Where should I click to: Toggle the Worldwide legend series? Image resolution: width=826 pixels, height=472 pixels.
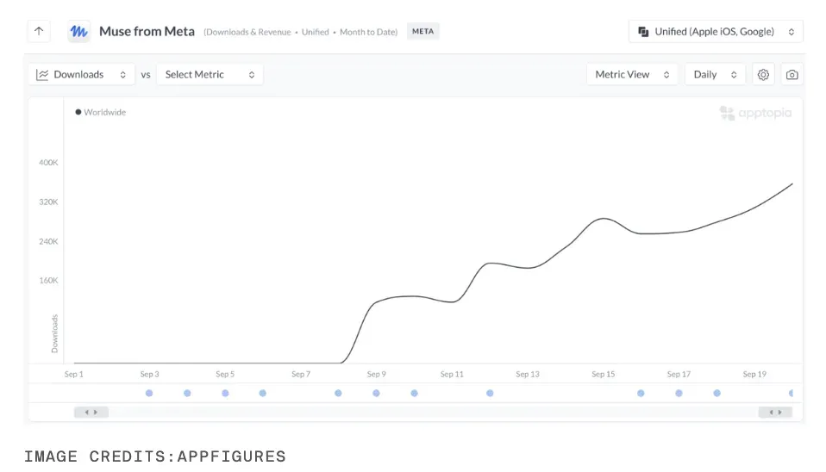pos(101,112)
